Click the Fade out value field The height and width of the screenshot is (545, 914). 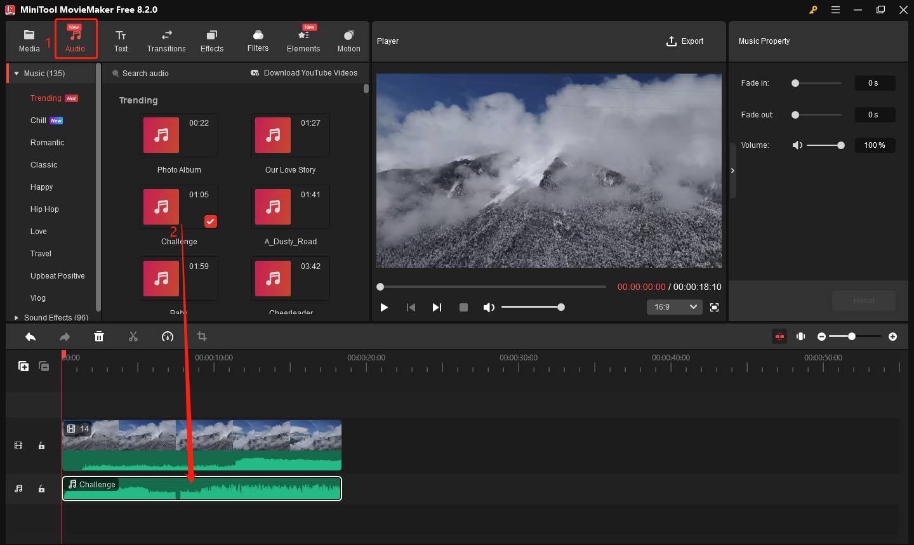coord(875,115)
